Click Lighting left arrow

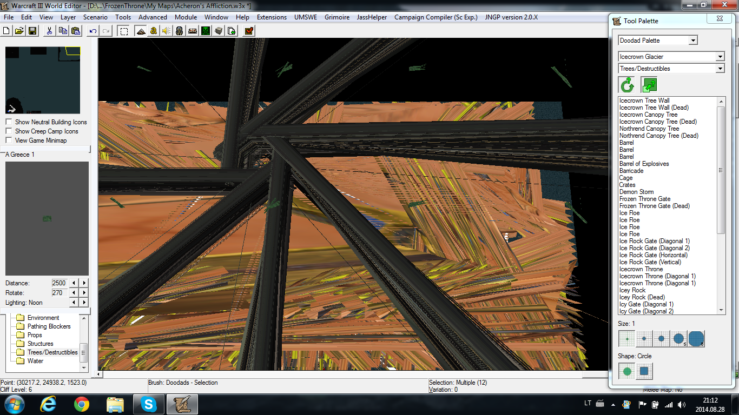pyautogui.click(x=75, y=303)
